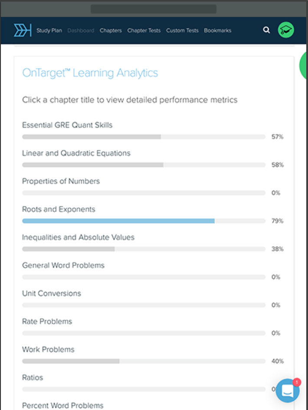Open Custom Tests
Image resolution: width=308 pixels, height=410 pixels.
[x=182, y=30]
